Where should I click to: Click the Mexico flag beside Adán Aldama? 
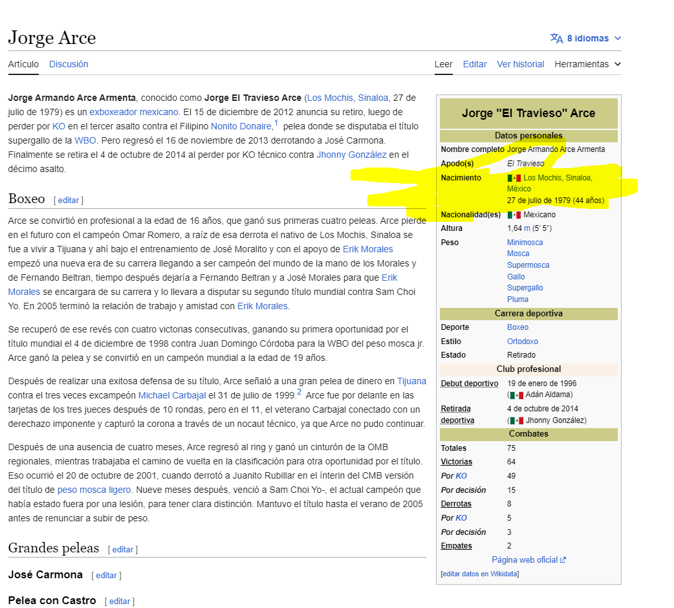[x=517, y=395]
